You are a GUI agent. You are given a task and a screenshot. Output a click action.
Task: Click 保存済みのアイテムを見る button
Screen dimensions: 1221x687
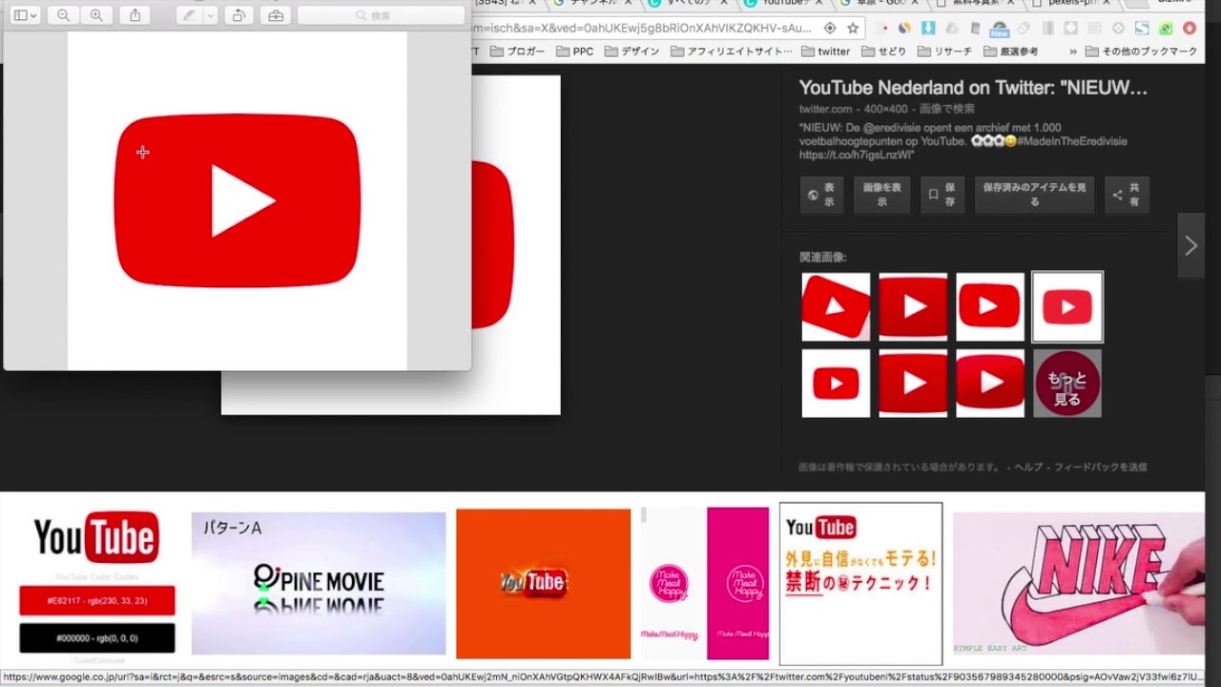(1034, 195)
